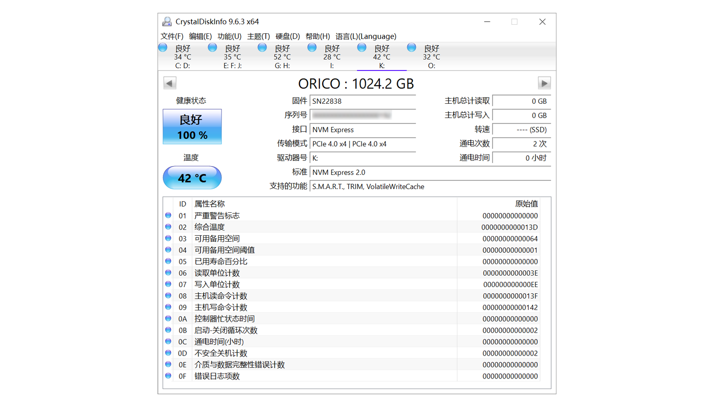Click raw value 00000000000064
Screen dimensions: 714x408
pos(510,239)
